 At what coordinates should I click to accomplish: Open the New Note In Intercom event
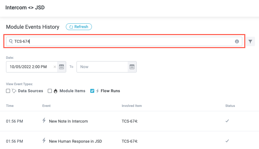pyautogui.click(x=68, y=121)
